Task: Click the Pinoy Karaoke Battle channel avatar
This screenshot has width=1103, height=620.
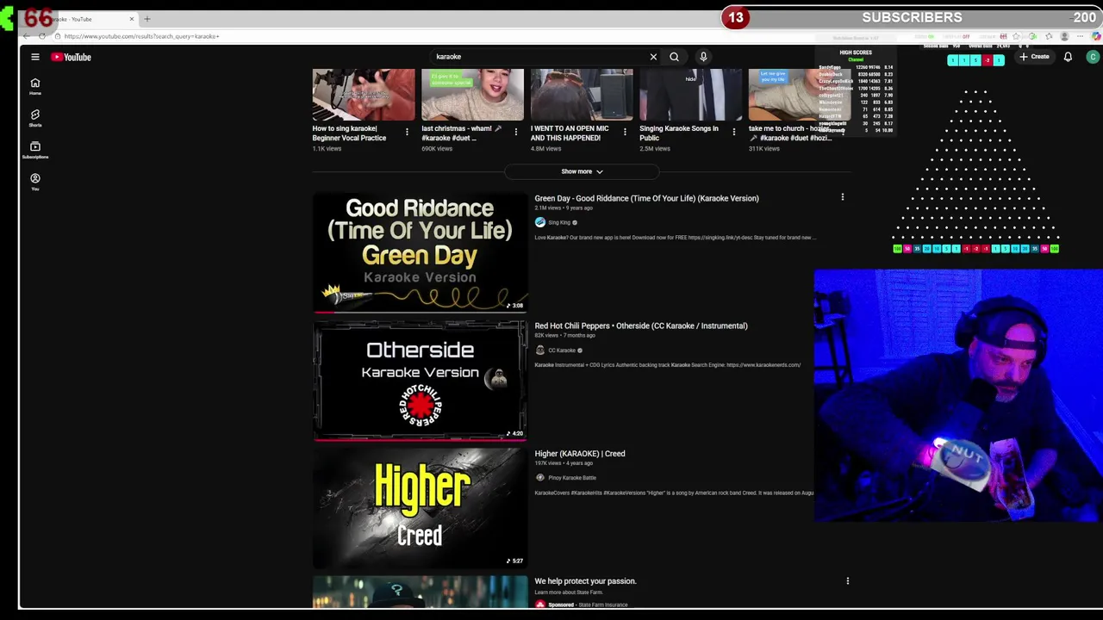Action: click(x=540, y=478)
